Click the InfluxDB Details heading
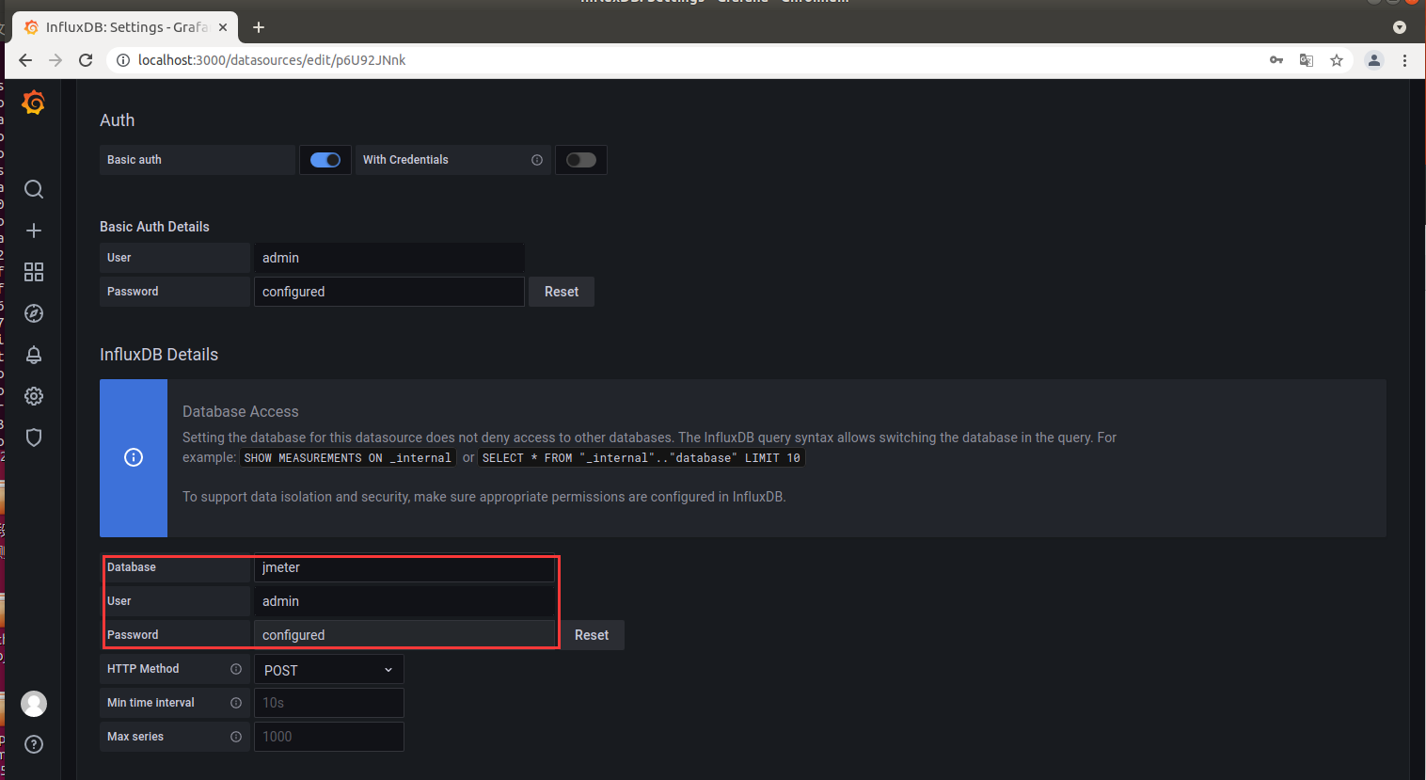The height and width of the screenshot is (780, 1426). [159, 355]
